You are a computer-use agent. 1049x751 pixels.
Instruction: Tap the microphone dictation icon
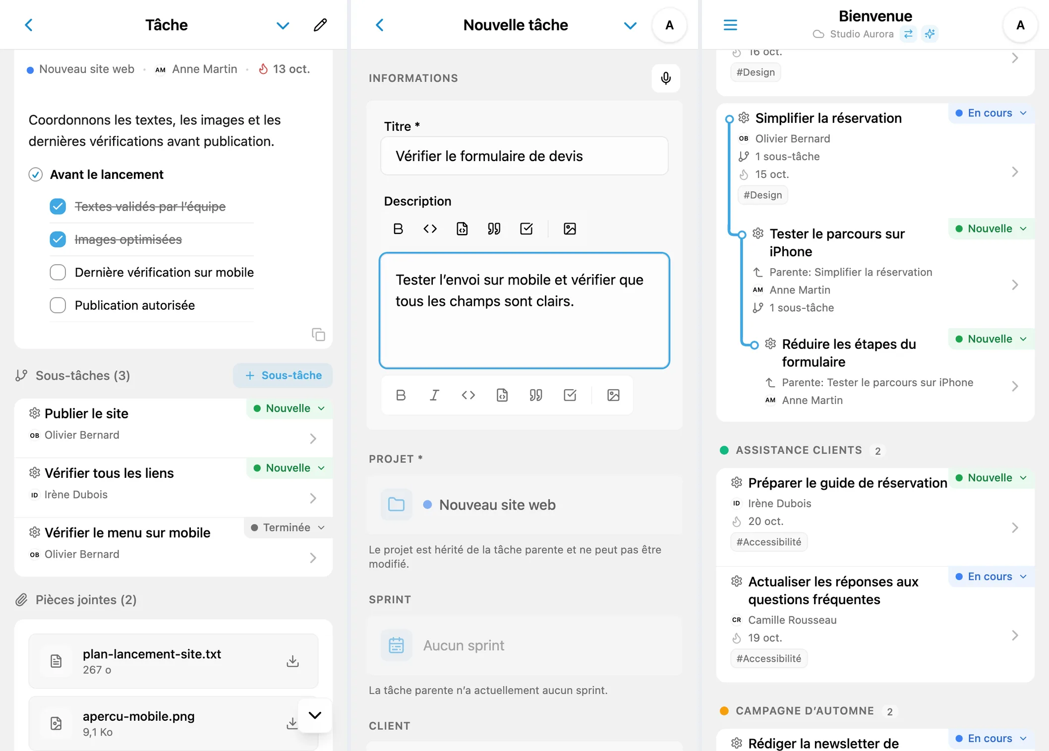(x=666, y=78)
